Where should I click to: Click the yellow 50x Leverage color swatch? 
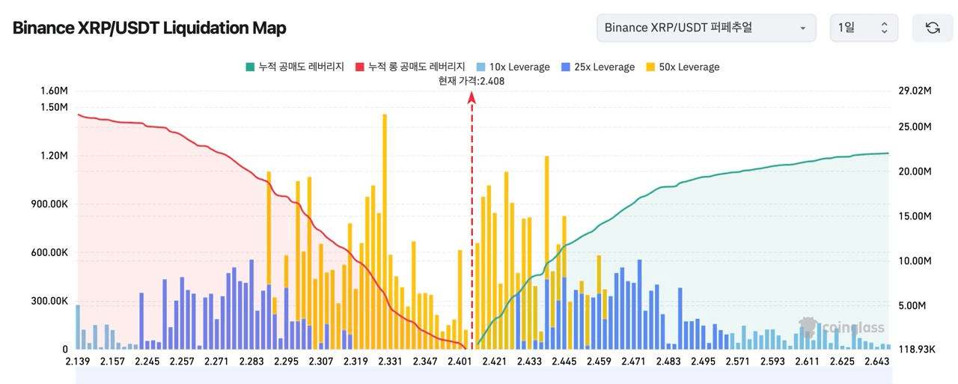tap(650, 67)
